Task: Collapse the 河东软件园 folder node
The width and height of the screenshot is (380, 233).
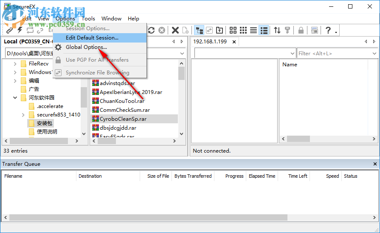Action: pyautogui.click(x=15, y=97)
